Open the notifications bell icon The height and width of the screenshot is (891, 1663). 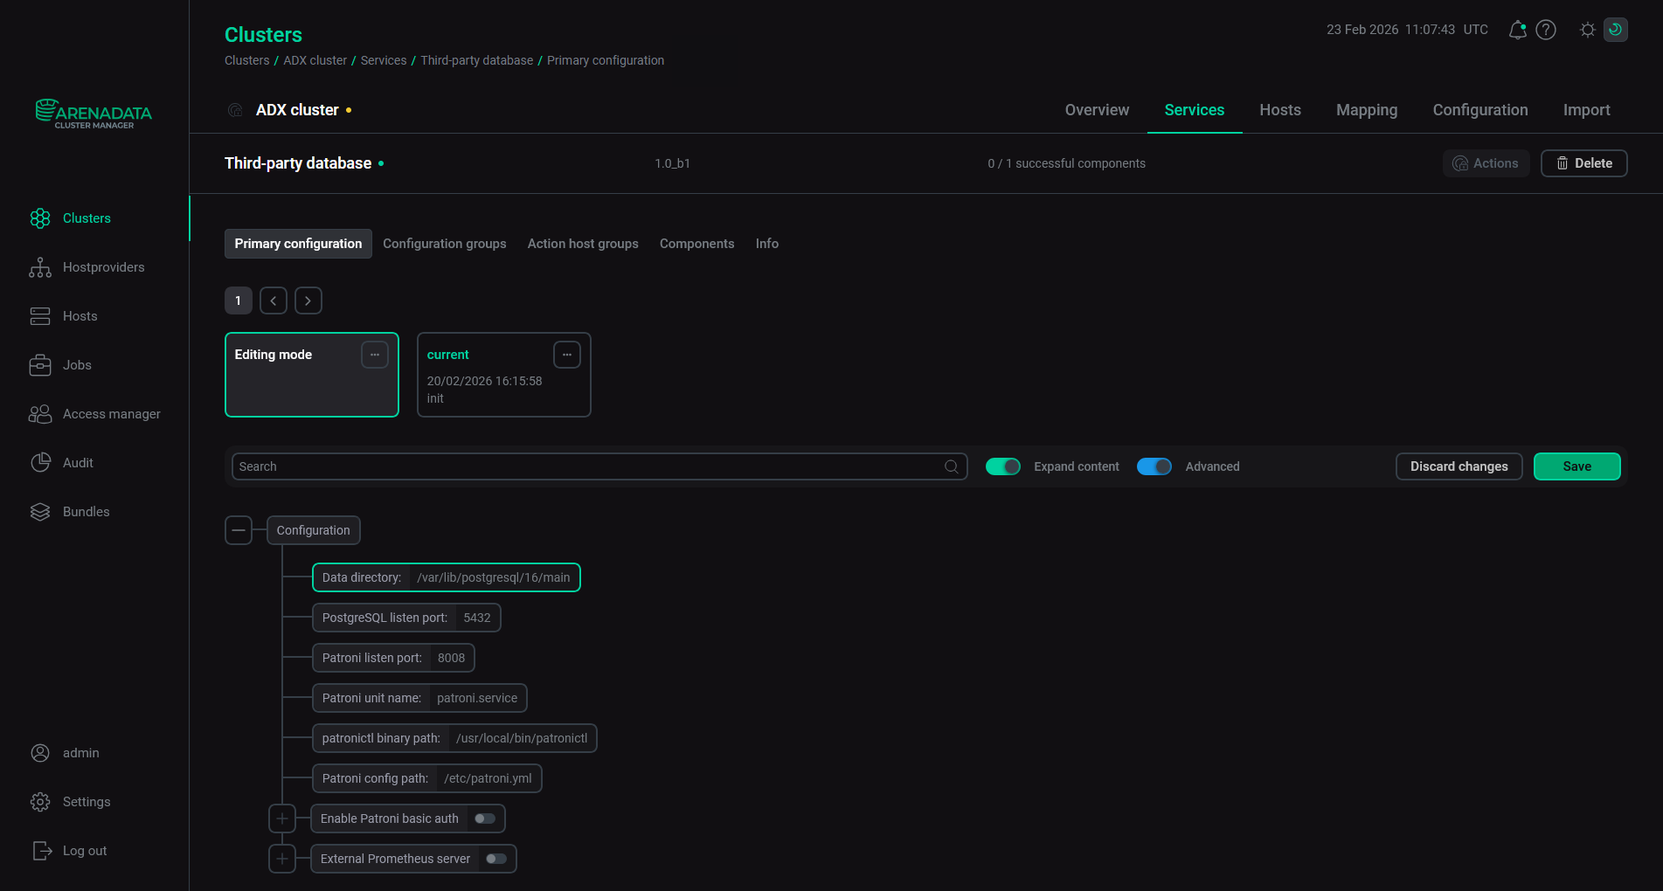point(1518,30)
